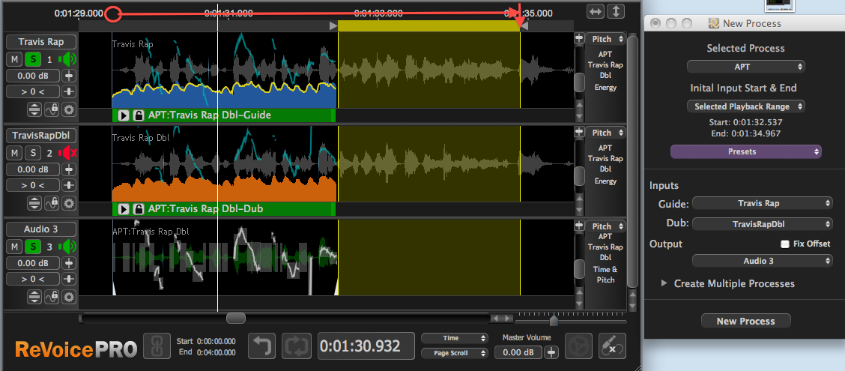Screen dimensions: 845x371
Task: Mute the Travis Rap track
Action: [x=15, y=59]
